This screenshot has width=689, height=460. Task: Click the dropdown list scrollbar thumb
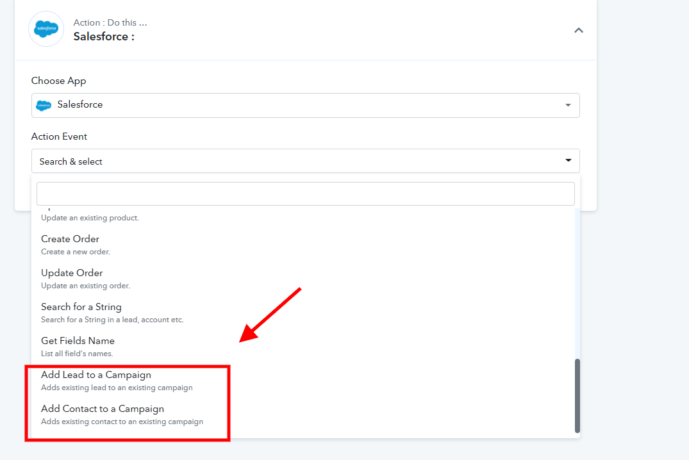(x=577, y=396)
